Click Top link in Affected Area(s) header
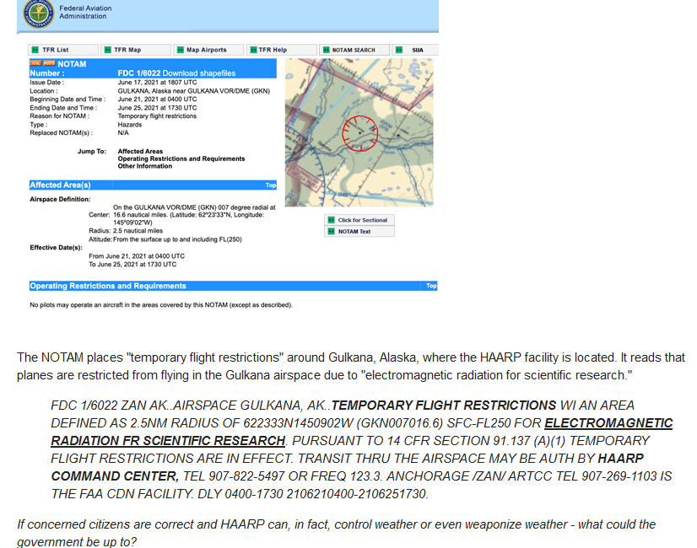Image resolution: width=697 pixels, height=548 pixels. tap(271, 185)
